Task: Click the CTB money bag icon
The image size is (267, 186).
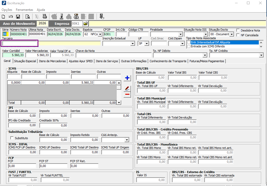Action: click(x=76, y=16)
